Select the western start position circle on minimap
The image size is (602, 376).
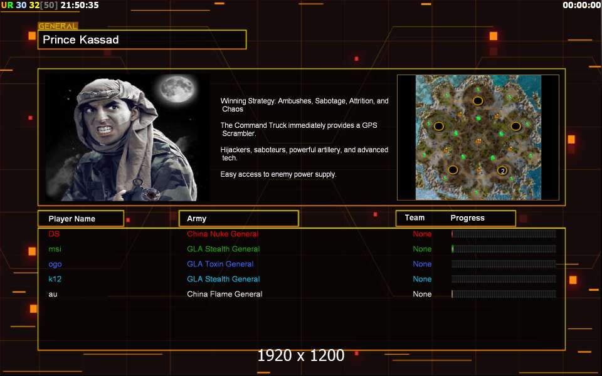[x=439, y=126]
